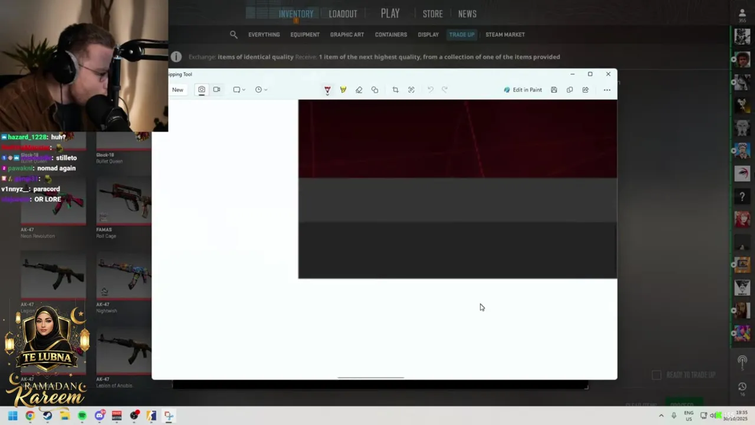Tick the READY TO TRADE UP checkbox

tap(656, 375)
